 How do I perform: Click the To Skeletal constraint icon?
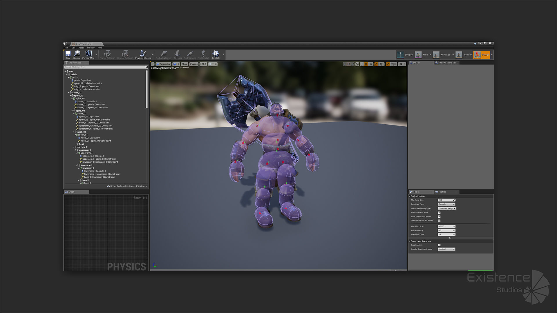[203, 54]
